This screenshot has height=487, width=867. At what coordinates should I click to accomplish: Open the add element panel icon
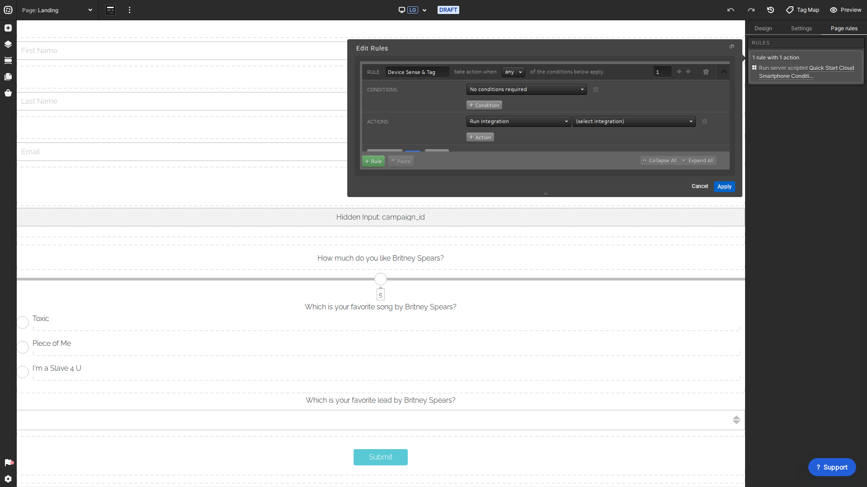click(x=8, y=28)
